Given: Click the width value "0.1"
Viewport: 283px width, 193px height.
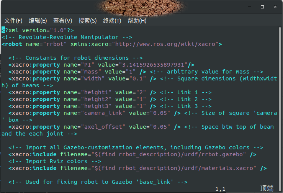Looking at the screenshot, I should 137,79.
